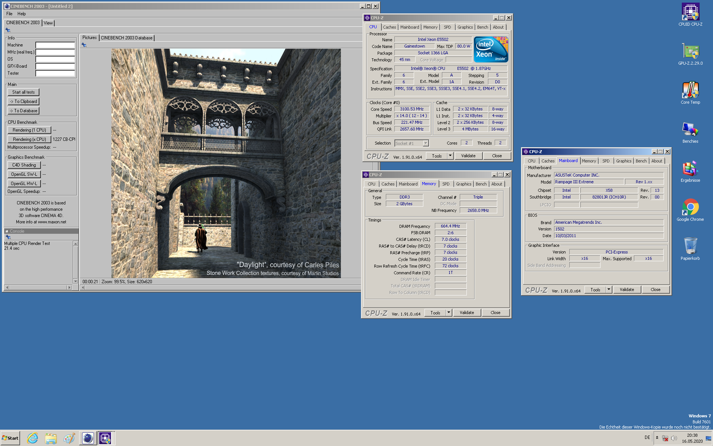The image size is (713, 446).
Task: Open the Help menu
Action: (22, 14)
